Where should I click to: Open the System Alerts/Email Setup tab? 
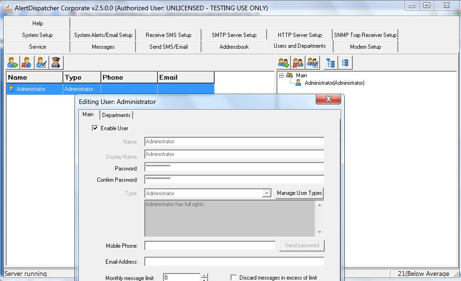pyautogui.click(x=103, y=35)
